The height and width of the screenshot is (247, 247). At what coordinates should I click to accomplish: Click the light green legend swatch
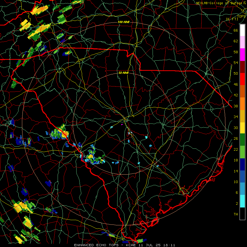pos(242,152)
